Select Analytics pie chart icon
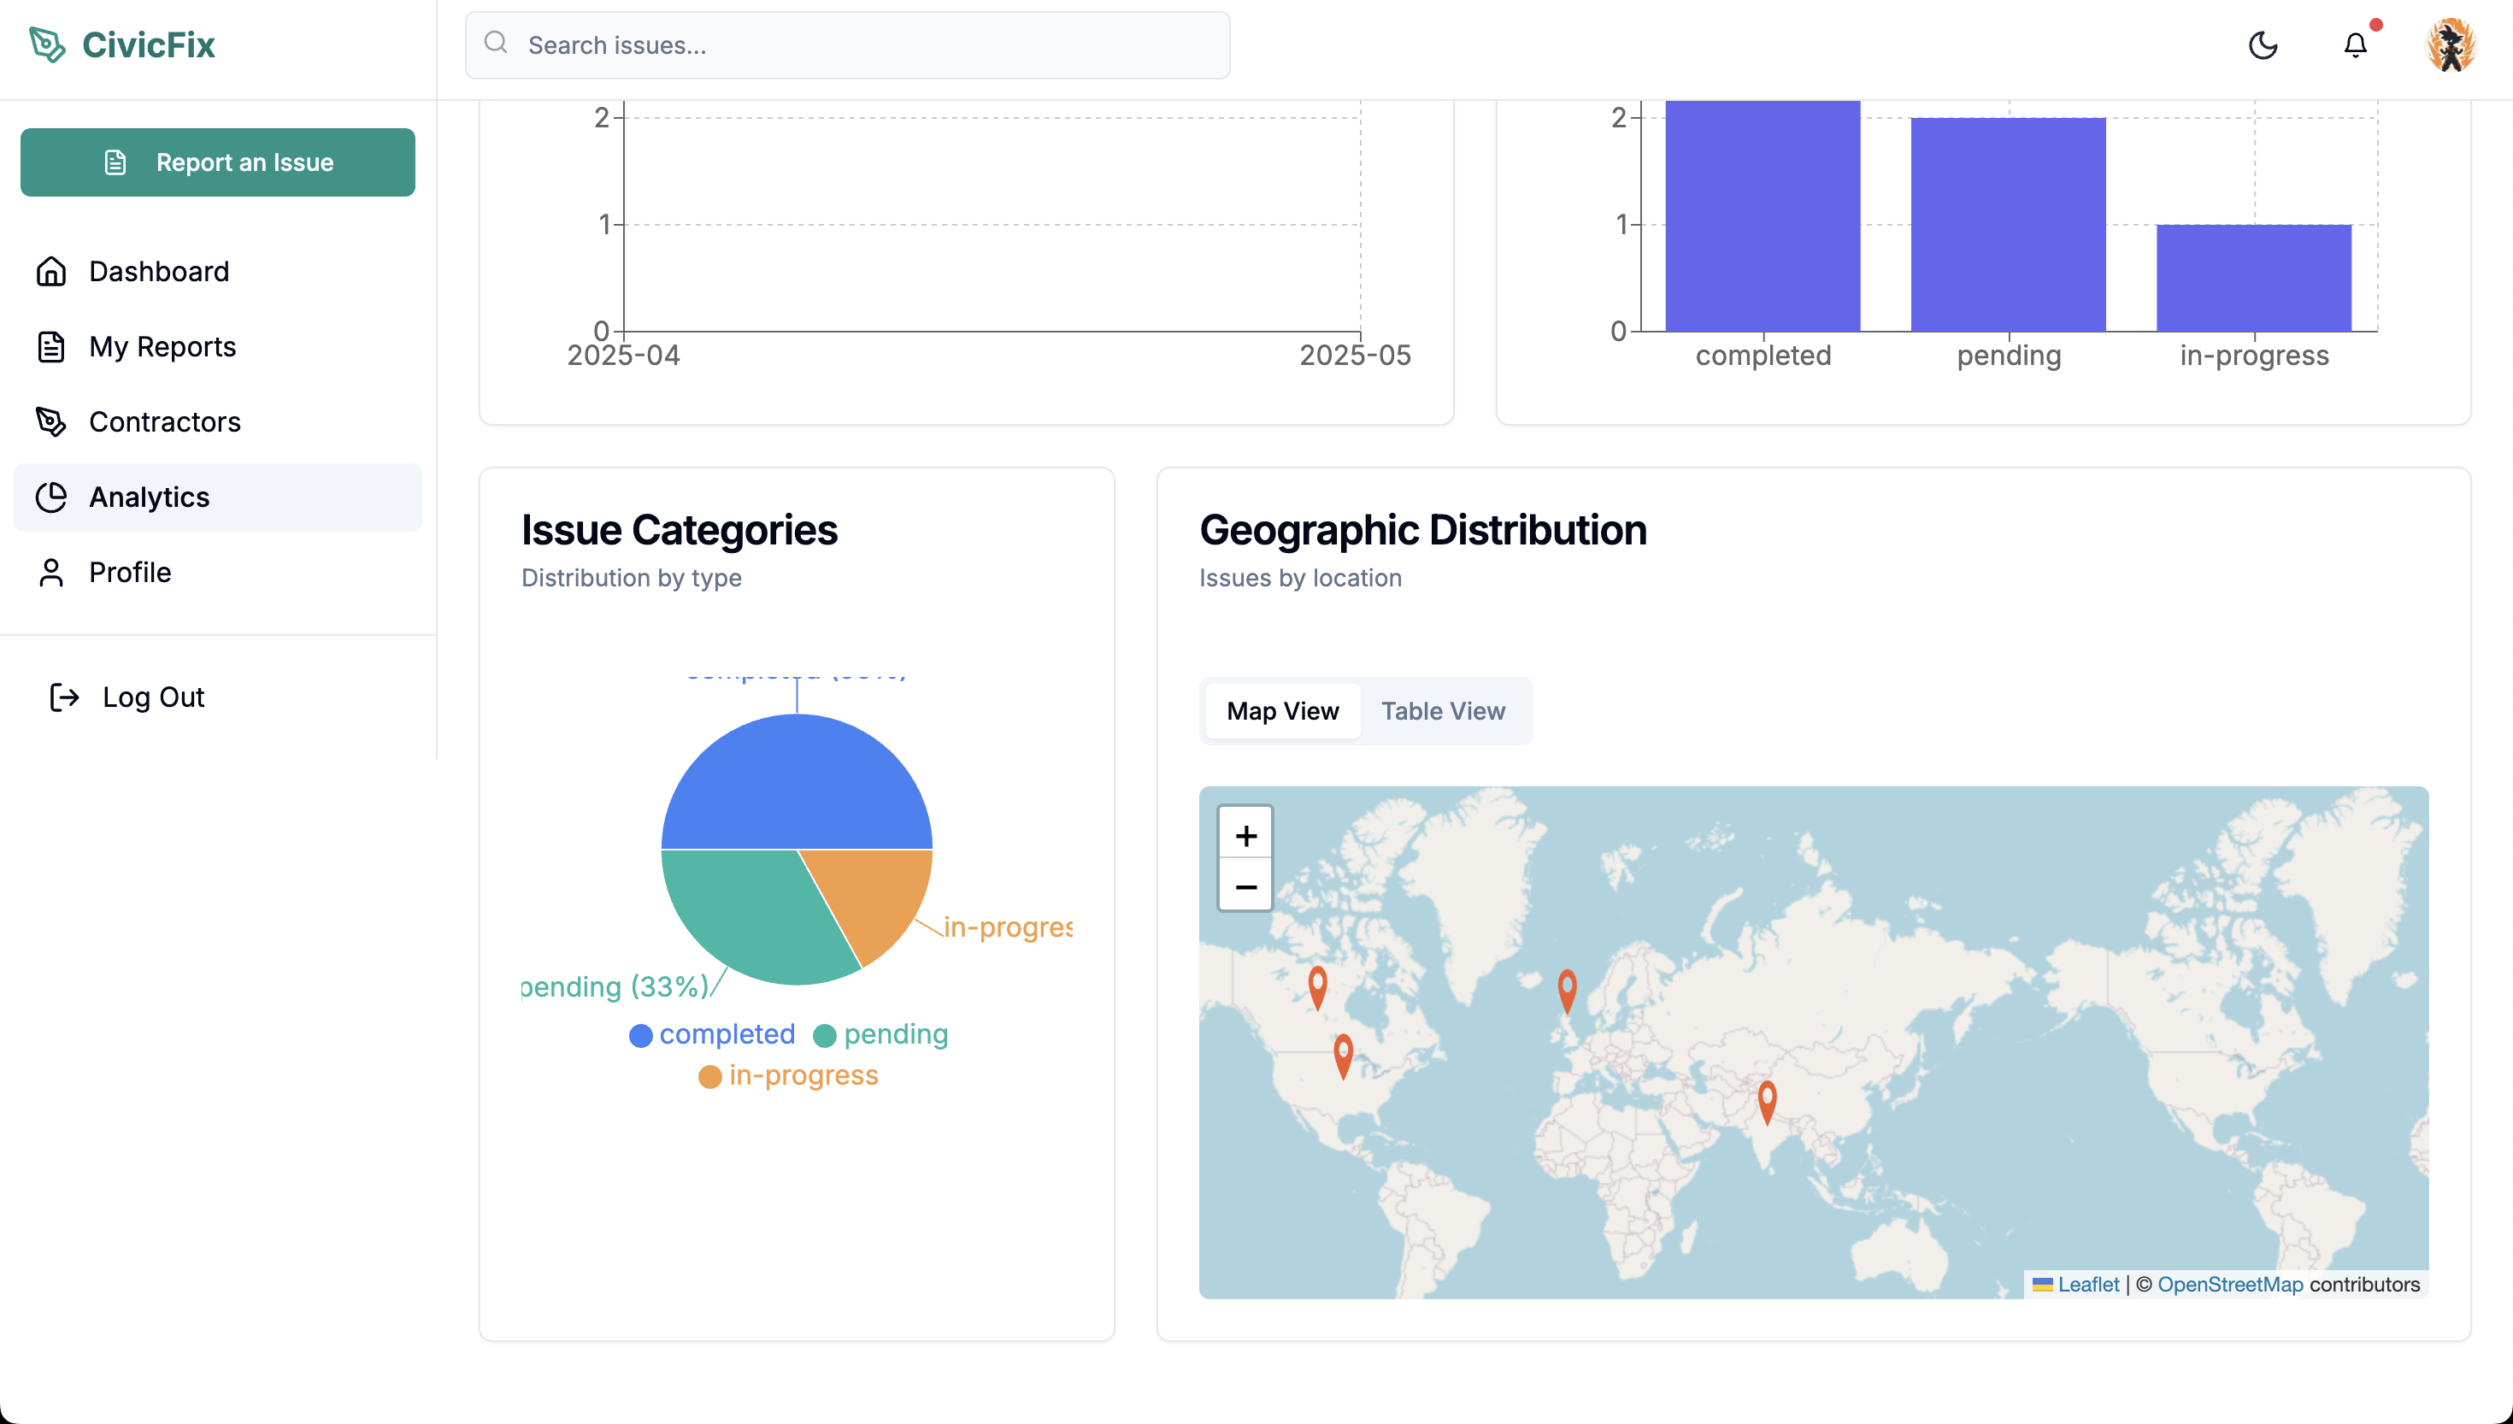This screenshot has height=1424, width=2513. click(x=50, y=497)
